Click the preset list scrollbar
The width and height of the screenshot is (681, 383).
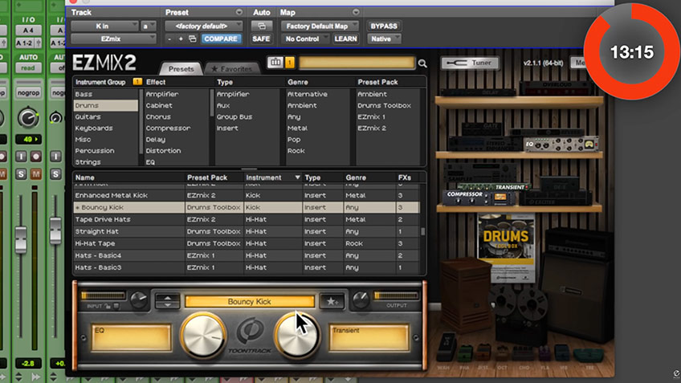point(422,231)
